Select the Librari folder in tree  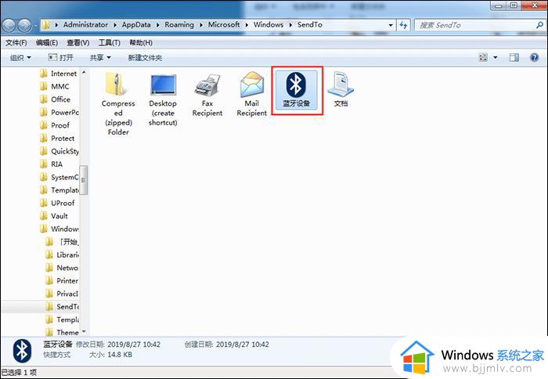pyautogui.click(x=62, y=254)
